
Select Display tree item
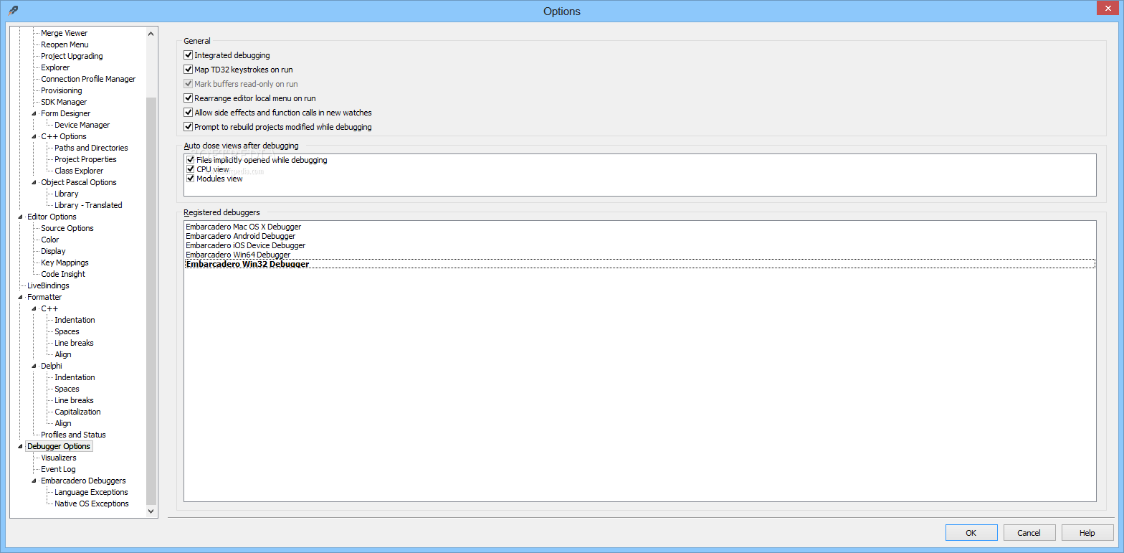point(53,251)
